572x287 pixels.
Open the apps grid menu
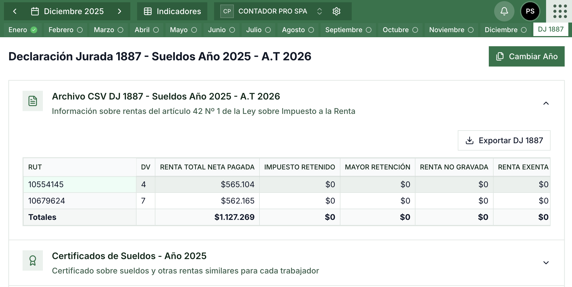click(560, 11)
